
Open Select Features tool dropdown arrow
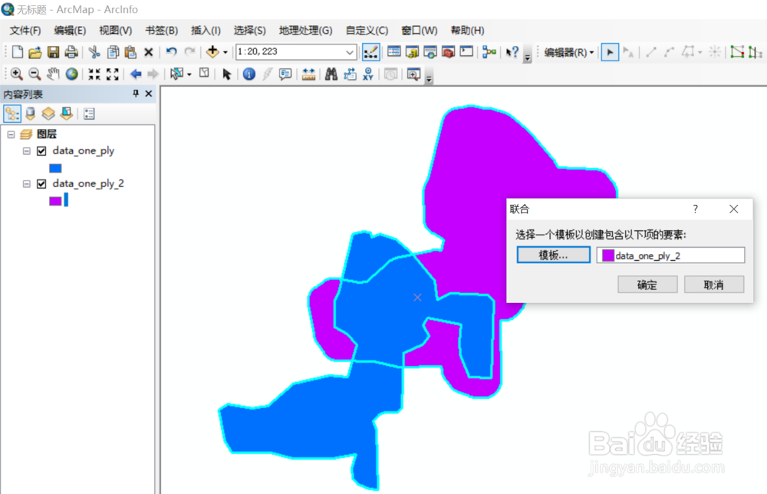pyautogui.click(x=189, y=75)
